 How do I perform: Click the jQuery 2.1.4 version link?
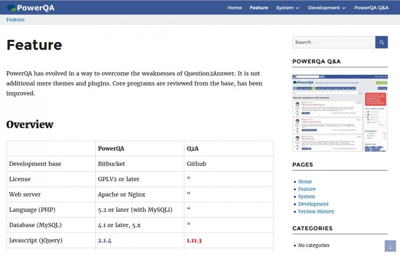[105, 241]
